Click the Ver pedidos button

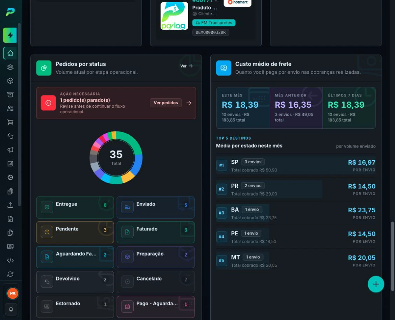(166, 103)
